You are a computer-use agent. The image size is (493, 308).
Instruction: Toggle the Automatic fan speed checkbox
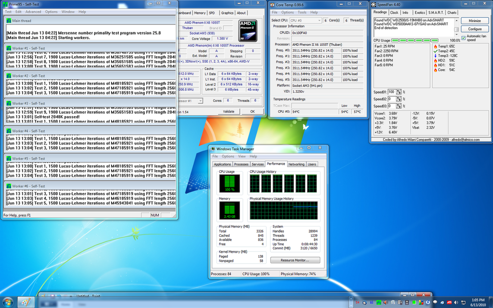[464, 38]
